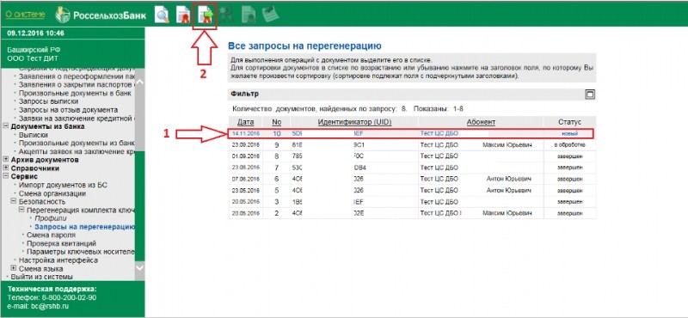Open the О системе link

25,15
